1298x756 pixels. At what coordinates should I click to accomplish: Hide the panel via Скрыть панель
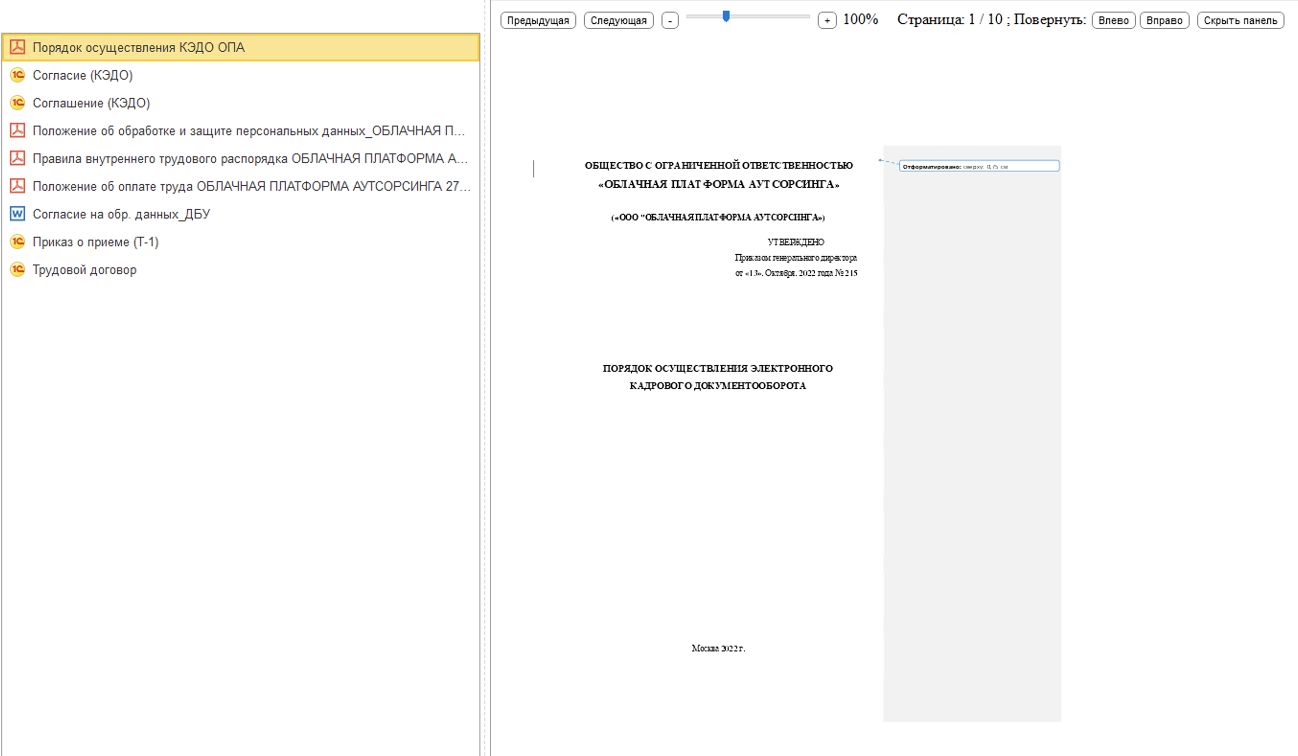[1240, 20]
